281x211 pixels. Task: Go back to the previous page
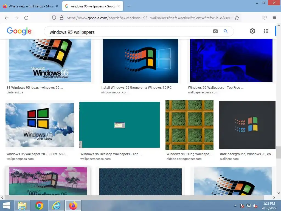(x=7, y=18)
